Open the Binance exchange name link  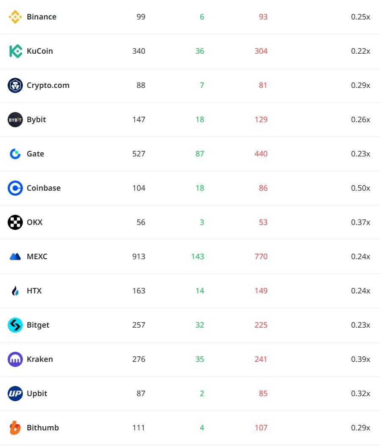coord(42,17)
